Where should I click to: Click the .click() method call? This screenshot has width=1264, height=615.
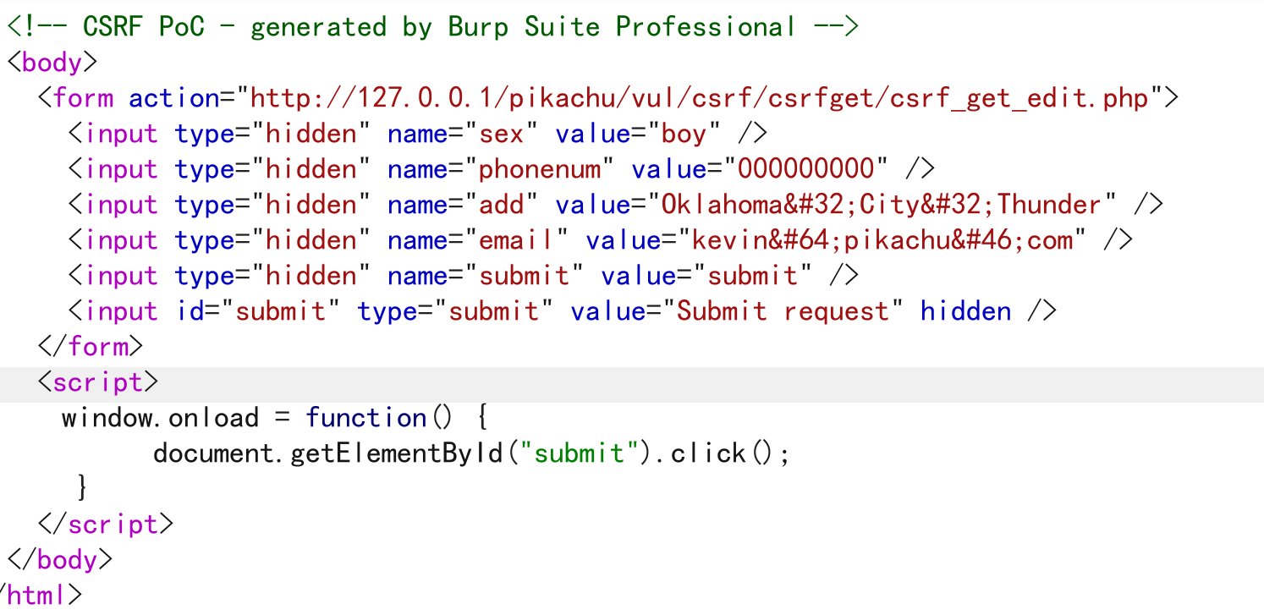pyautogui.click(x=723, y=453)
